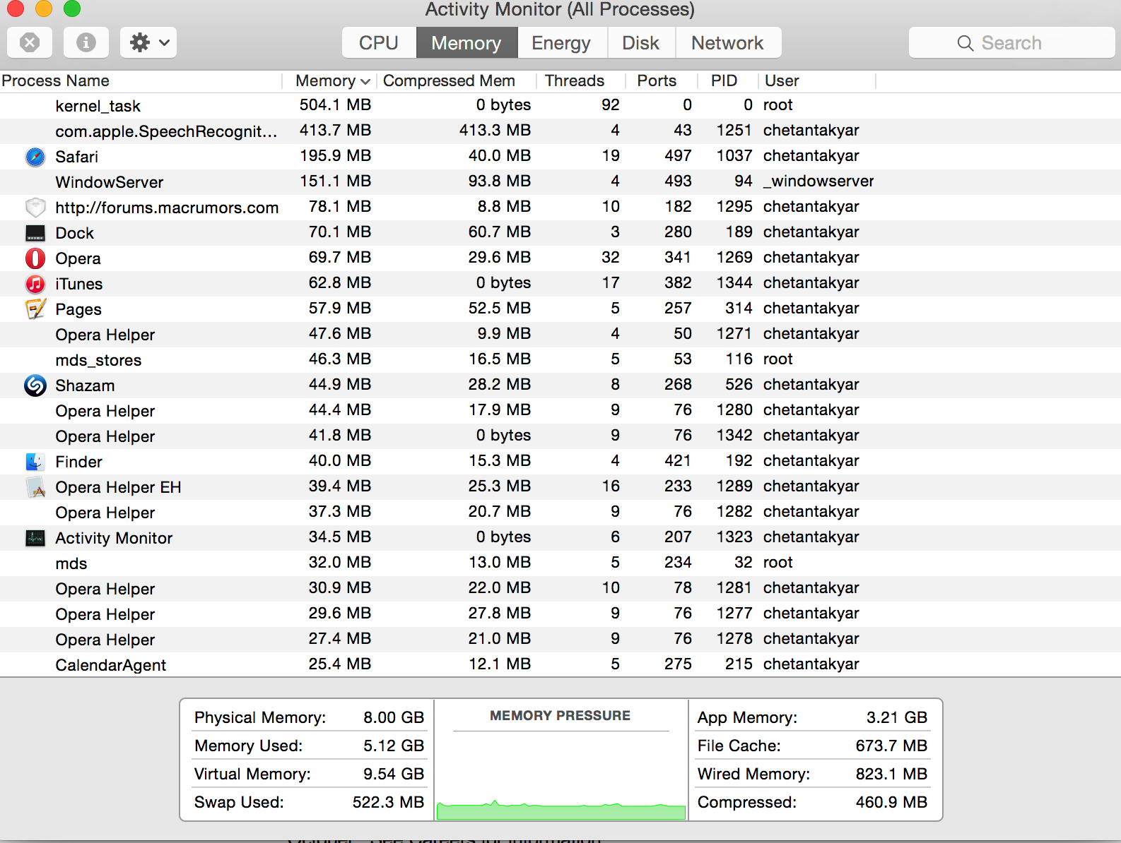Click the red Opera icon
The height and width of the screenshot is (843, 1121).
[35, 258]
